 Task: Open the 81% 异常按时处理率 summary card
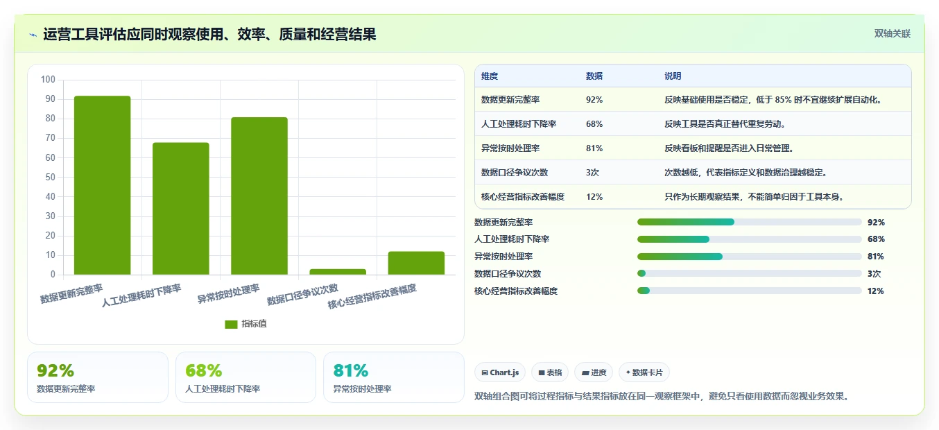point(394,377)
